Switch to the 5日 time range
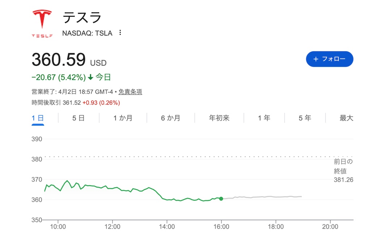 click(78, 118)
